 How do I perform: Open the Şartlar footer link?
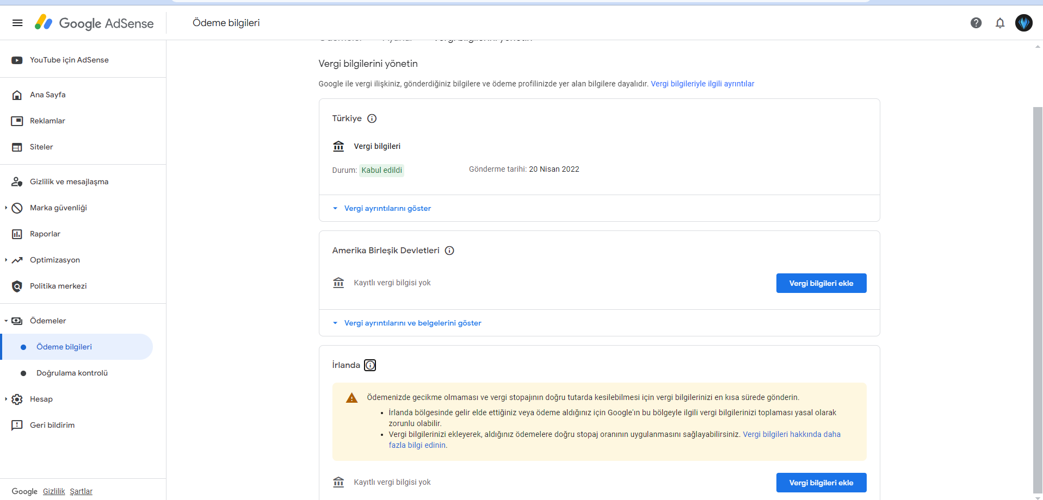[x=81, y=491]
